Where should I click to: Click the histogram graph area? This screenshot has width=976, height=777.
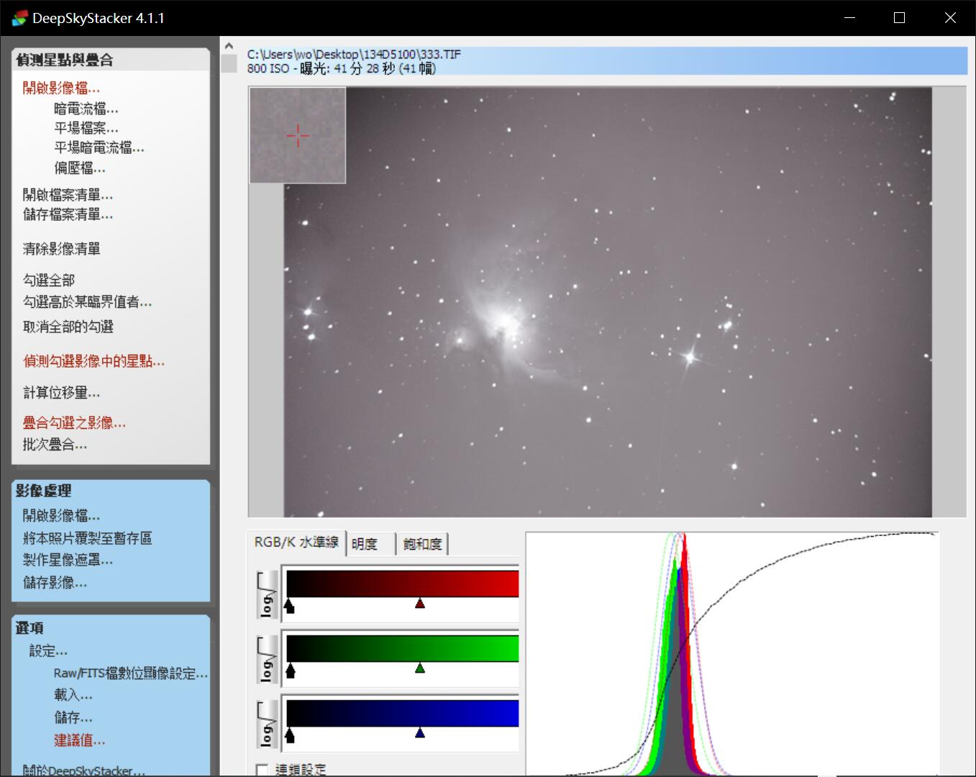point(732,654)
